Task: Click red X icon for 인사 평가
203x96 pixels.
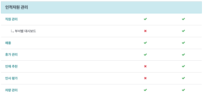Action: coord(145,78)
